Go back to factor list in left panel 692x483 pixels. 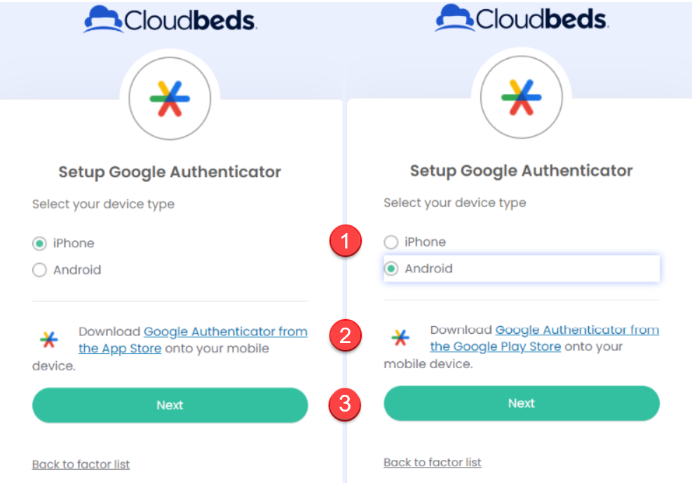[x=81, y=464]
